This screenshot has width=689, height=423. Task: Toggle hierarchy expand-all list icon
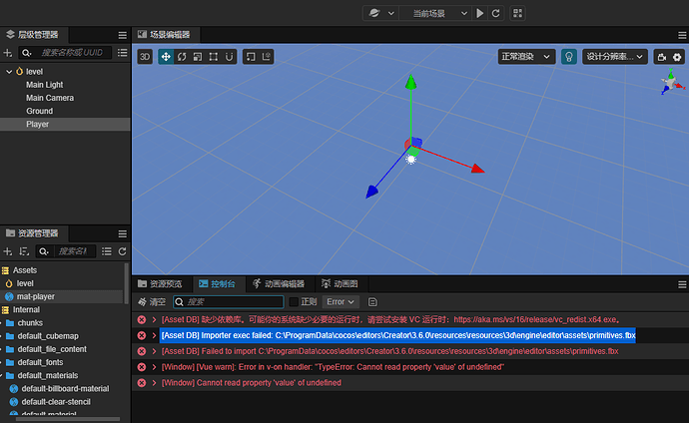(122, 53)
